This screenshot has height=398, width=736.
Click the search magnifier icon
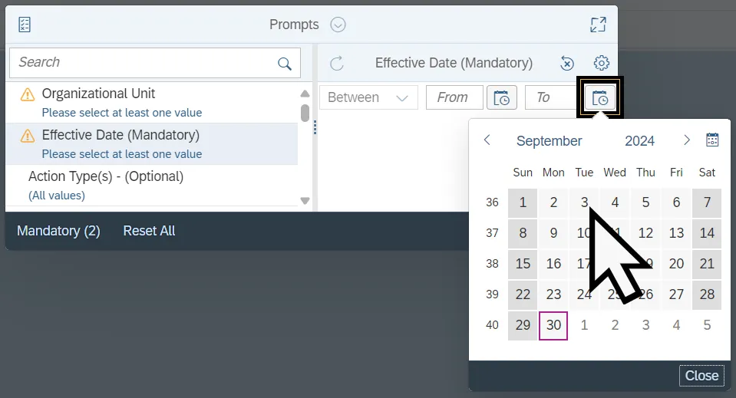point(285,64)
